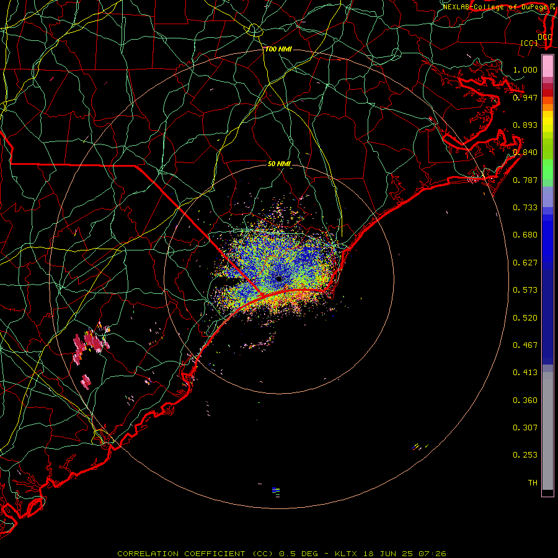Select the 0.733 legend value

click(525, 208)
